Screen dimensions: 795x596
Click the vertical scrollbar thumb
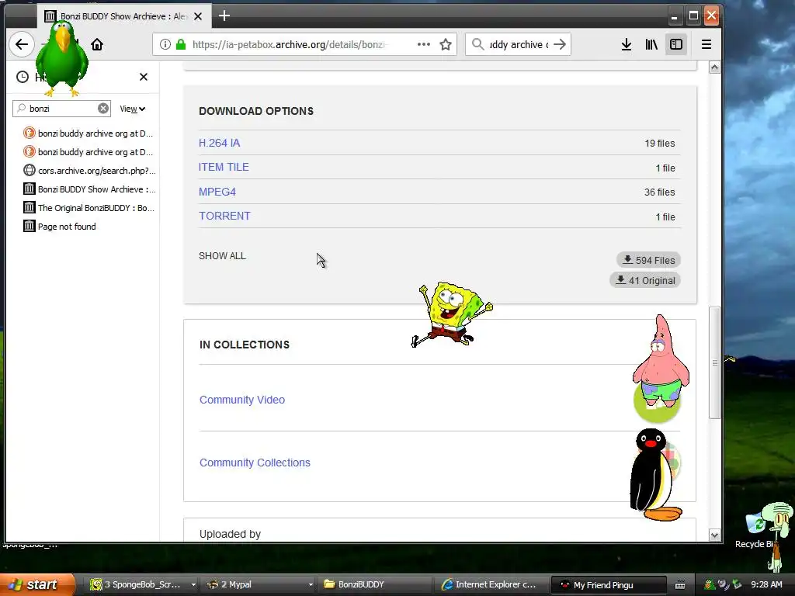tap(714, 363)
